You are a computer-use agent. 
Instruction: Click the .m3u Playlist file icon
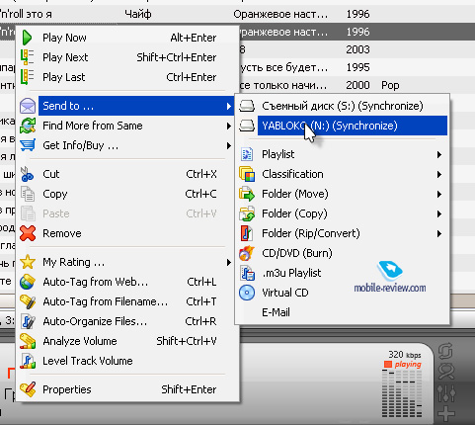click(247, 273)
